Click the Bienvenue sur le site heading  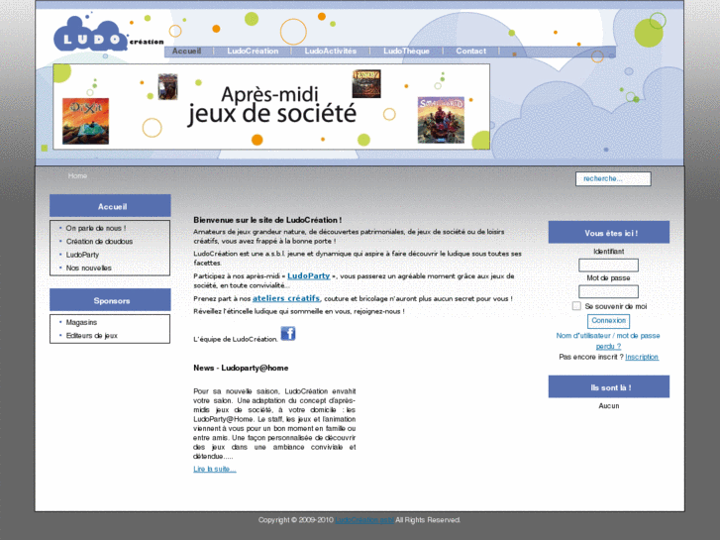[x=267, y=220]
